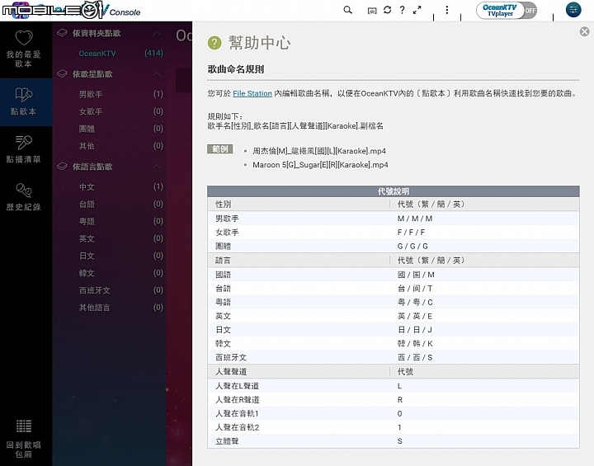Click the 代號說明 table header
The width and height of the screenshot is (594, 466).
point(394,191)
